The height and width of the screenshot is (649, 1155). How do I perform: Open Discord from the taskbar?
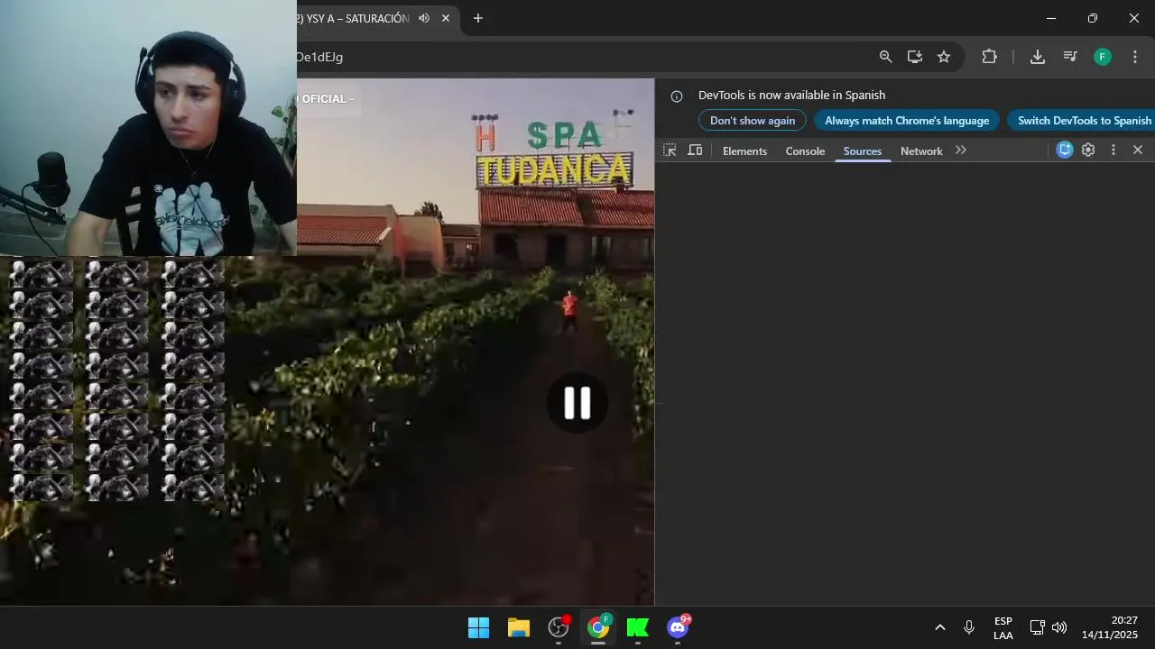point(678,627)
